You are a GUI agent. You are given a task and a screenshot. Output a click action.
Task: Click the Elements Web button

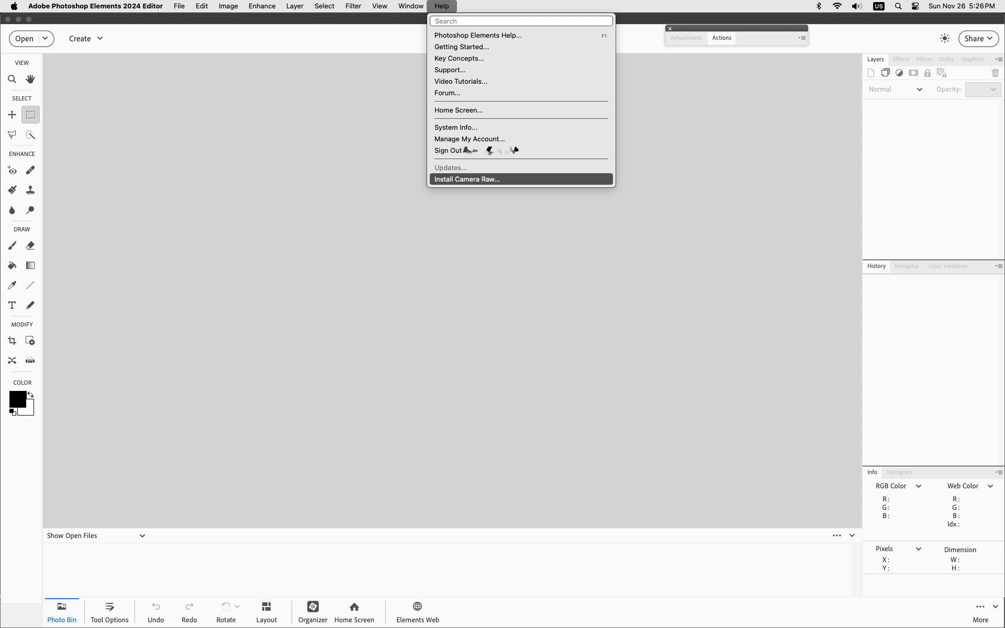[418, 611]
